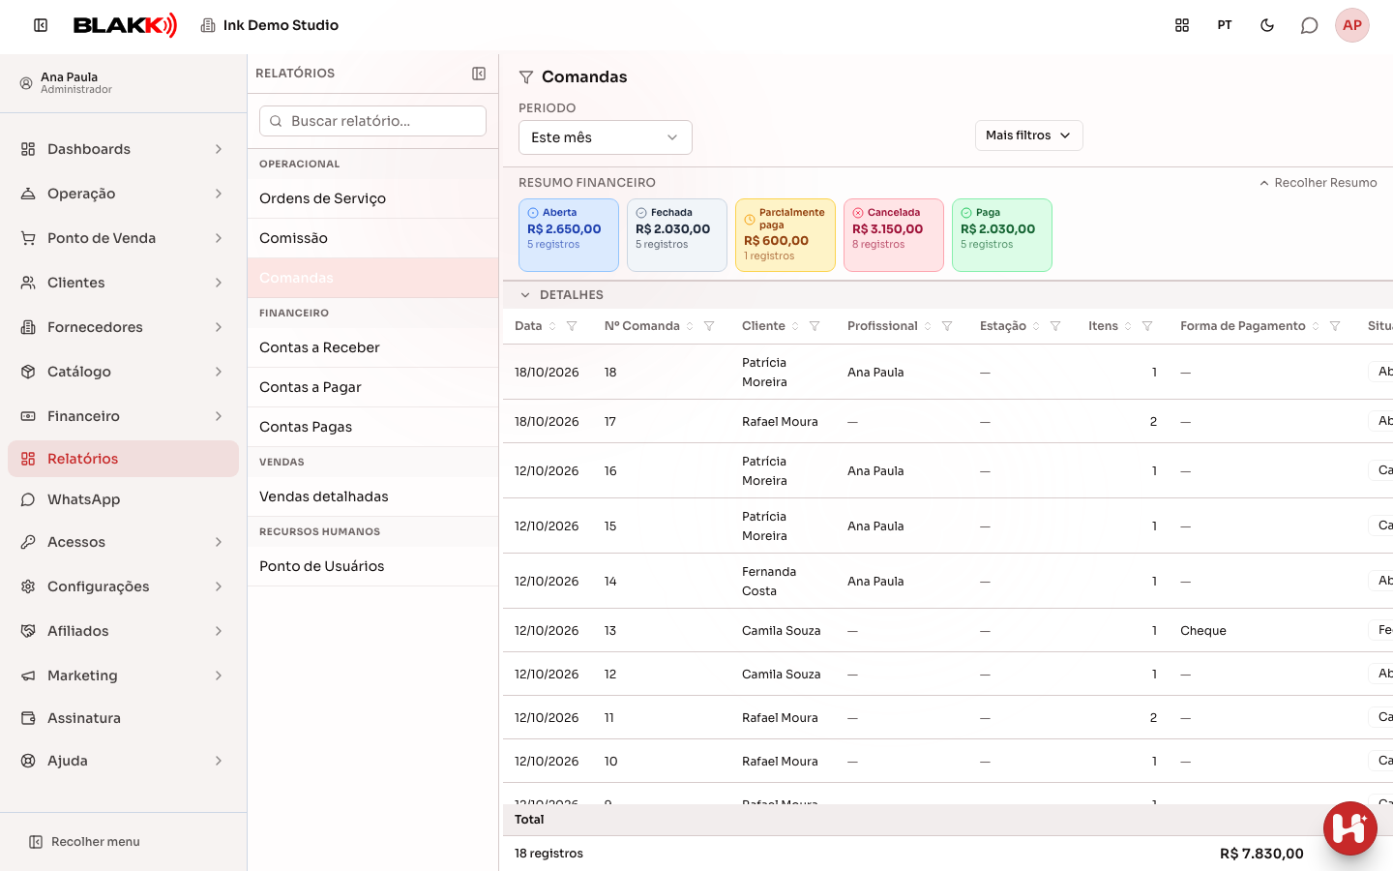1393x871 pixels.
Task: Toggle dark mode moon icon
Action: (x=1267, y=25)
